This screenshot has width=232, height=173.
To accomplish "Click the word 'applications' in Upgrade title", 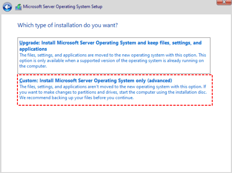I will (33, 49).
